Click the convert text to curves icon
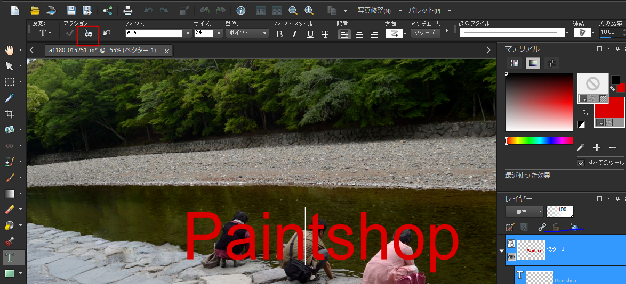Image resolution: width=626 pixels, height=284 pixels. [88, 34]
